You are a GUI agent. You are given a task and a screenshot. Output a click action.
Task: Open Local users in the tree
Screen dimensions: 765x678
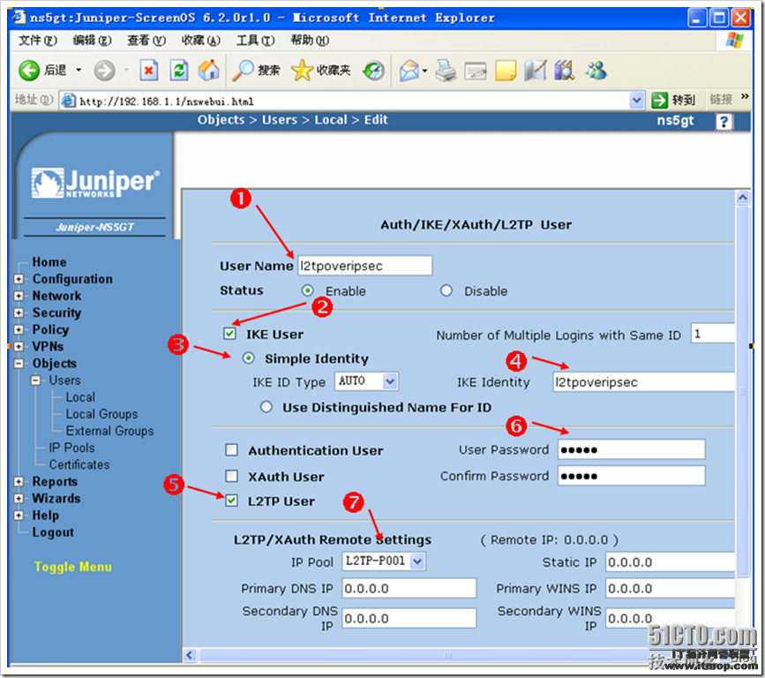pos(80,397)
